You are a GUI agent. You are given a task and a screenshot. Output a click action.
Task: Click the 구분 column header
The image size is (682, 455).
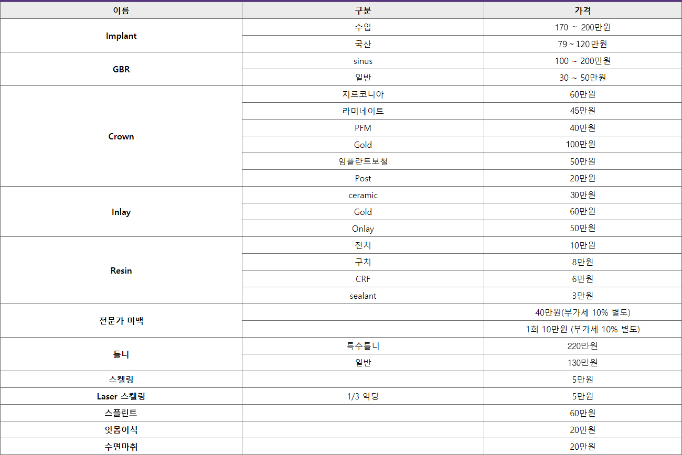(363, 10)
